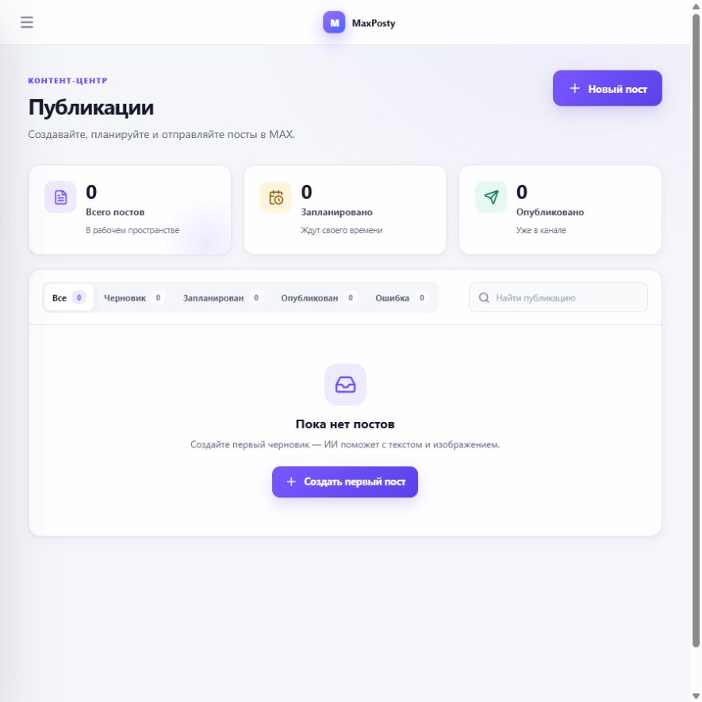
Task: Click the MaxPosty logo icon
Action: pyautogui.click(x=334, y=22)
